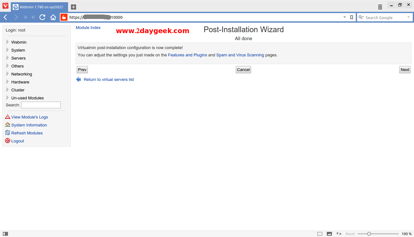Click the Search Google field
Viewport: 414px width, 237px height.
click(x=385, y=17)
